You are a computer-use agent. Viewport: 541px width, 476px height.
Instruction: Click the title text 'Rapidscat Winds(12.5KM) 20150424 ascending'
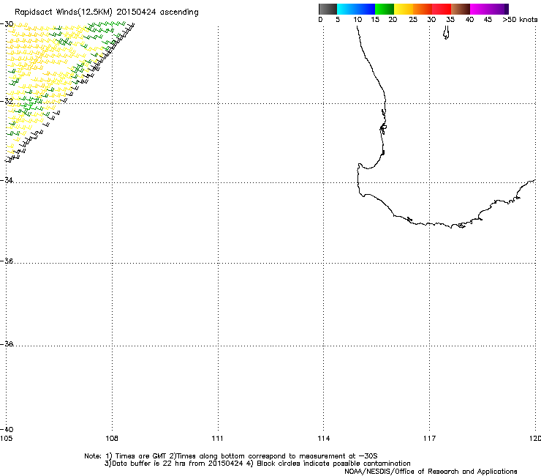pos(106,12)
